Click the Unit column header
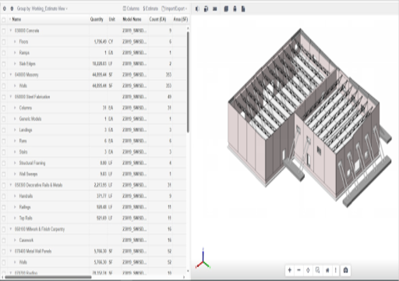The width and height of the screenshot is (399, 281). [x=112, y=20]
